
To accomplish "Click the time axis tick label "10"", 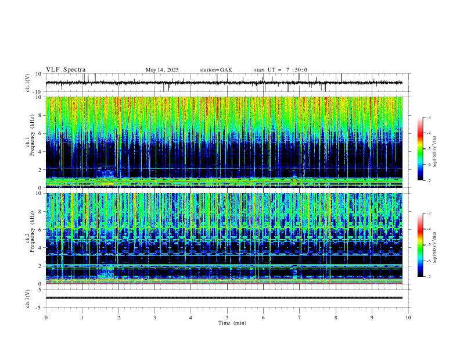I will point(408,318).
